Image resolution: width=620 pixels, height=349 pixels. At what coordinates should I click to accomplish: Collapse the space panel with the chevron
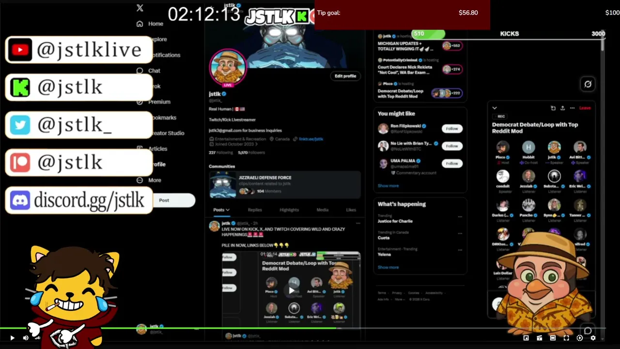(495, 108)
